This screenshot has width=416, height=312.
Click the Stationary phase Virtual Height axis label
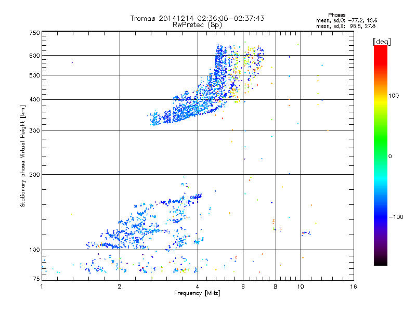(23, 157)
